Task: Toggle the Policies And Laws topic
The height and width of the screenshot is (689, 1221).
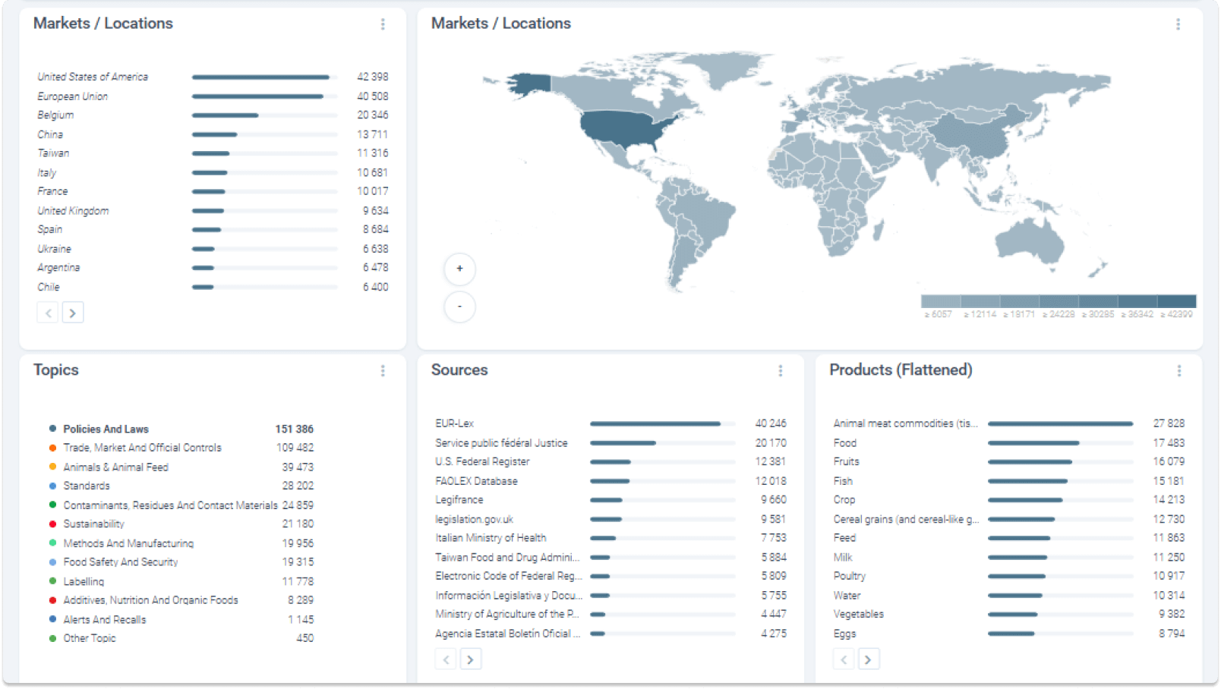Action: click(106, 429)
